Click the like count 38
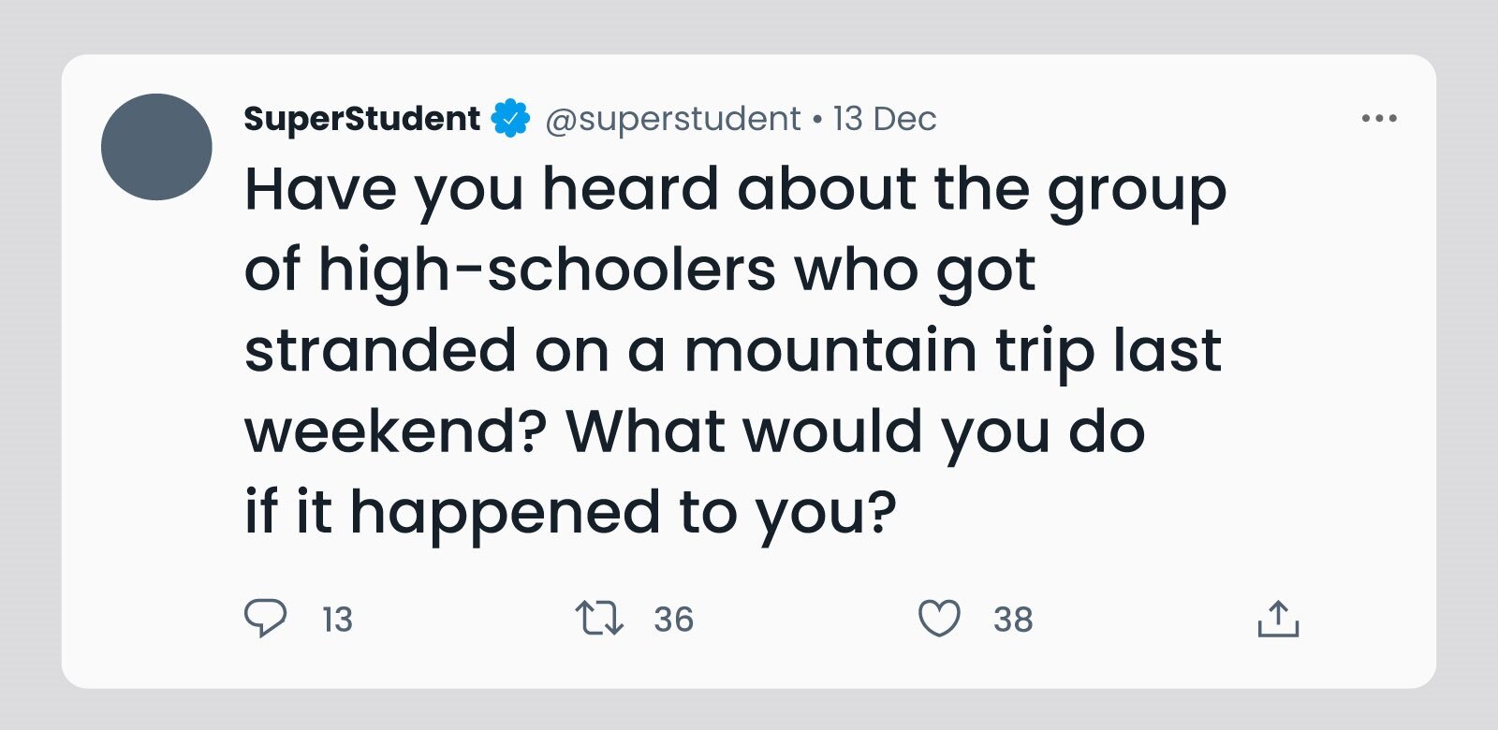This screenshot has width=1498, height=730. click(x=1013, y=620)
